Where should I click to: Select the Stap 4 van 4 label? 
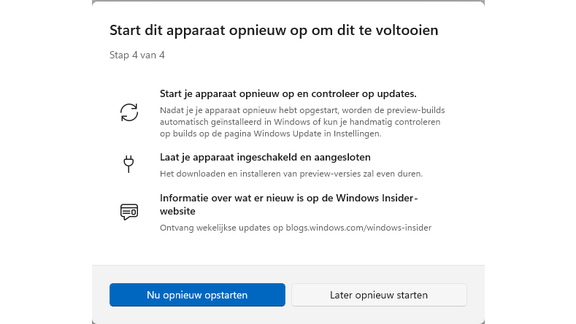coord(137,55)
